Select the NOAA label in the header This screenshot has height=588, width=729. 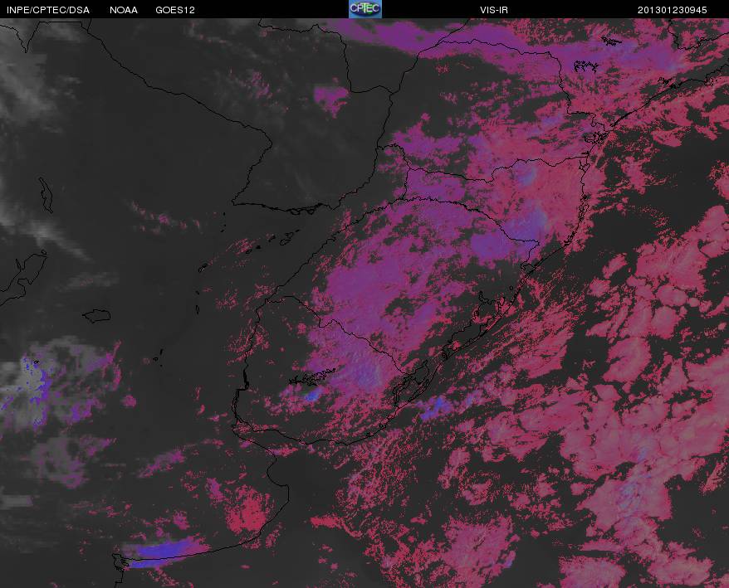(123, 10)
